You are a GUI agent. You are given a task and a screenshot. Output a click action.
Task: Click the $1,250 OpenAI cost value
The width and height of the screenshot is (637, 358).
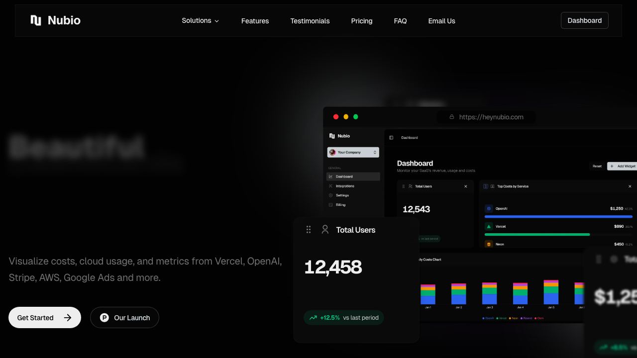[617, 209]
